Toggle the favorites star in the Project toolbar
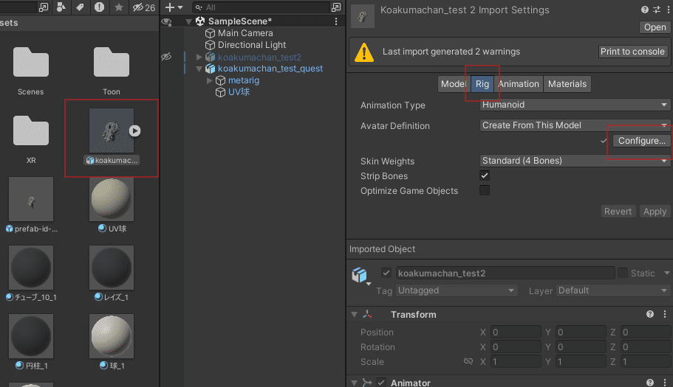The image size is (673, 387). click(x=119, y=7)
